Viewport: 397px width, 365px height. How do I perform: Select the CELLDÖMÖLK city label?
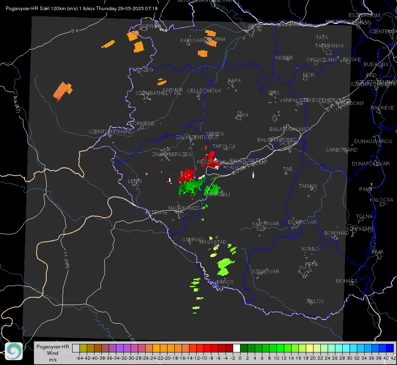[x=204, y=91]
